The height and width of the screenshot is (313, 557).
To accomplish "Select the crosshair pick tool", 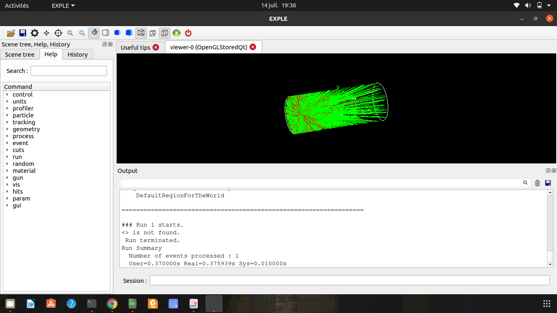I will [58, 33].
